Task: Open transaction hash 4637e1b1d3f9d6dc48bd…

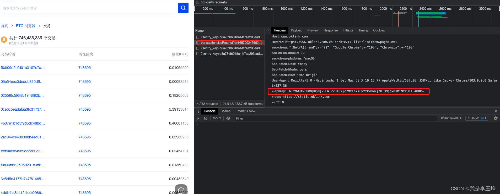Action: pos(23,123)
